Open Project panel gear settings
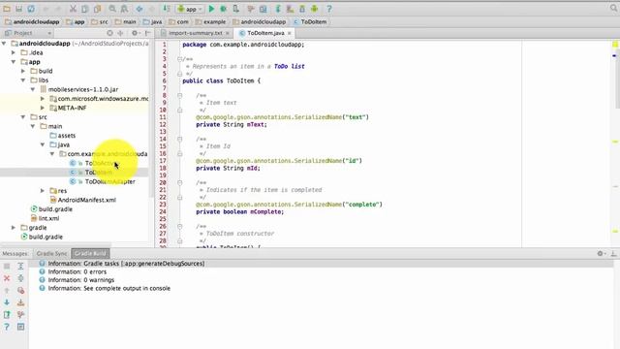Viewport: 620px width, 349px height. (x=135, y=33)
